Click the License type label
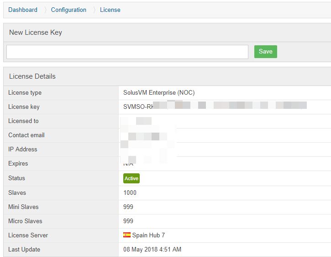Image resolution: width=331 pixels, height=257 pixels. pyautogui.click(x=25, y=93)
